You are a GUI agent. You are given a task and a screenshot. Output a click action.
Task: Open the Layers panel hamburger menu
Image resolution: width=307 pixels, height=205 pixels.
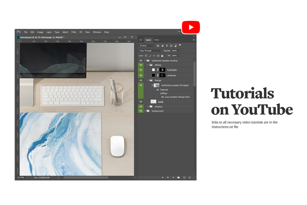194,40
